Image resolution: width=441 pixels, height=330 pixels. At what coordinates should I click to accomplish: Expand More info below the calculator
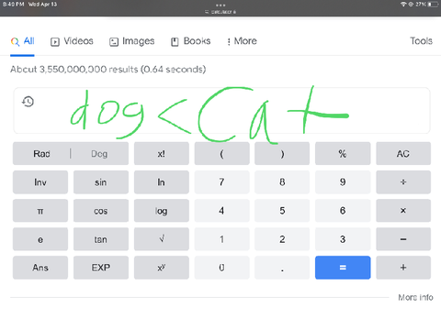click(415, 297)
